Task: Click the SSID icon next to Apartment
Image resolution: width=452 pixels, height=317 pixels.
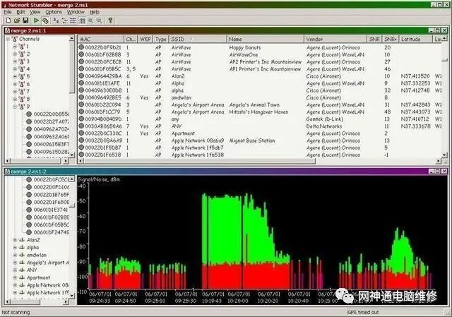Action: click(22, 277)
